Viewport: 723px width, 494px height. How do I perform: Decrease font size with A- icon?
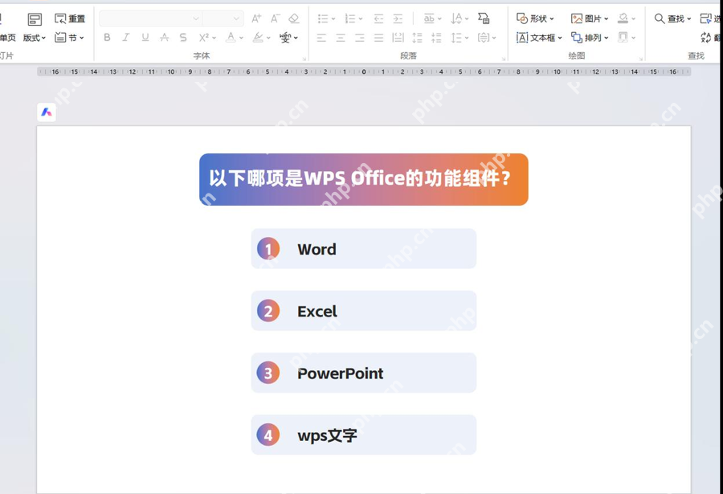click(x=276, y=18)
